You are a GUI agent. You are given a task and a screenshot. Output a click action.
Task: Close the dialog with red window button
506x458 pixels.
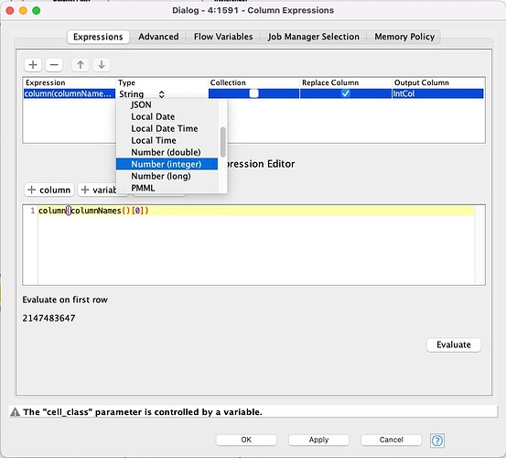[x=10, y=11]
